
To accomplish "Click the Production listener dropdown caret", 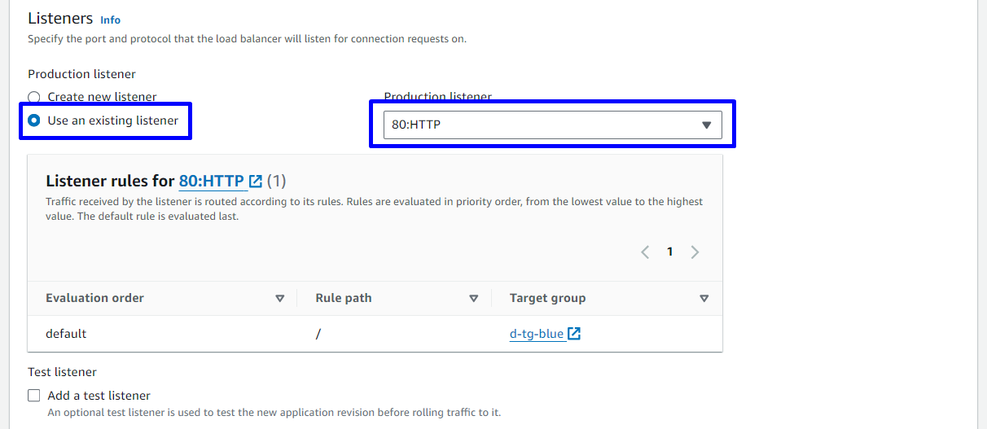I will point(706,125).
